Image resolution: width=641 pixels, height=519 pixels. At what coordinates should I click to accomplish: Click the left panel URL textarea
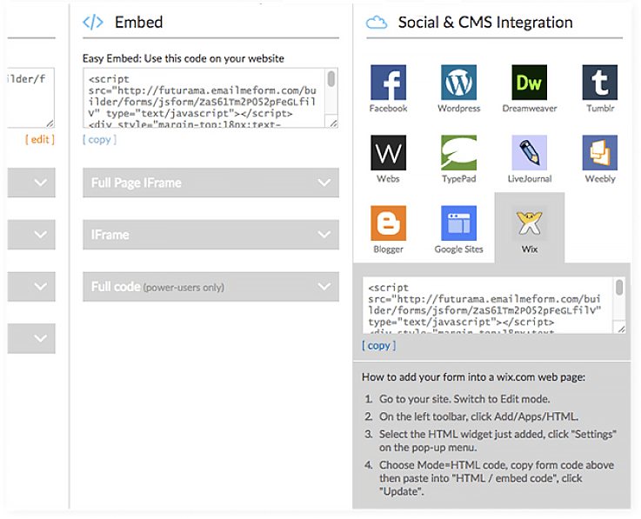tap(31, 97)
